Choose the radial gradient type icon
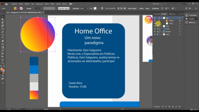Viewport: 199px width, 112px height. [121, 8]
